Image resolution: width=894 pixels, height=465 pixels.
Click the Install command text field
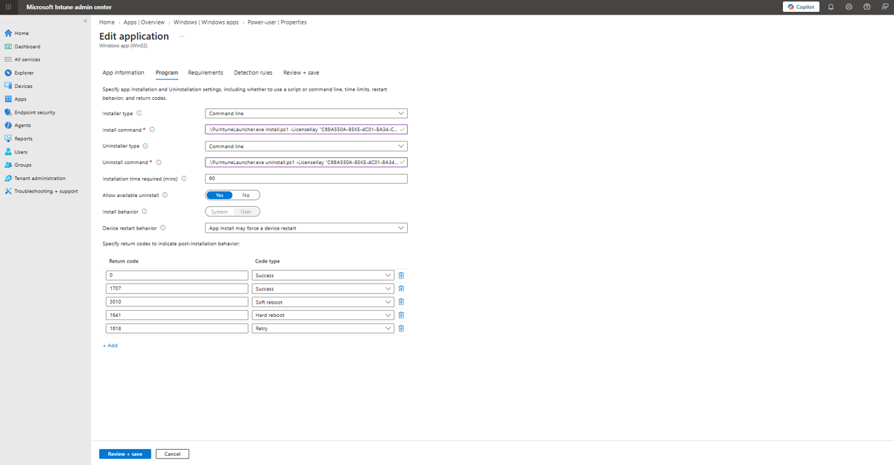(x=306, y=130)
